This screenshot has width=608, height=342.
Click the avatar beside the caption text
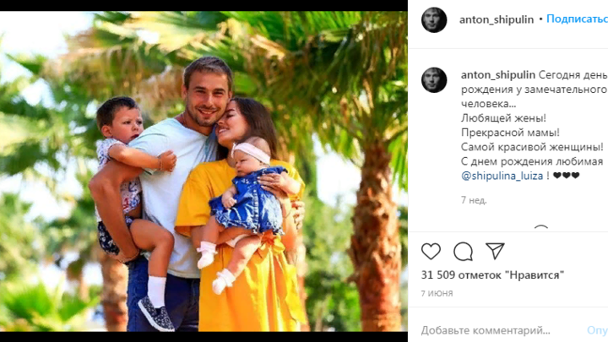pos(434,80)
